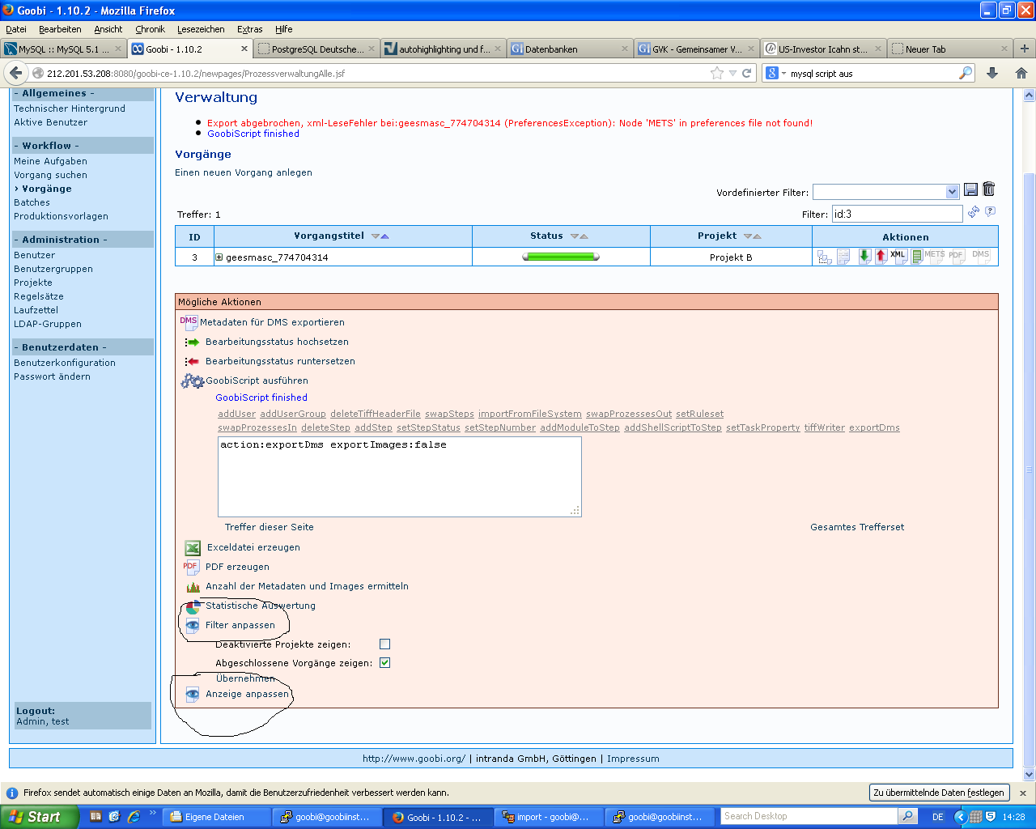Expand the geesmasc_774704314 process row
The image size is (1036, 829).
[x=219, y=257]
